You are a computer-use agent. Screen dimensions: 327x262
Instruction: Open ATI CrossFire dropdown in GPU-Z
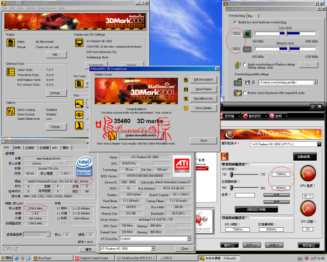[189, 238]
